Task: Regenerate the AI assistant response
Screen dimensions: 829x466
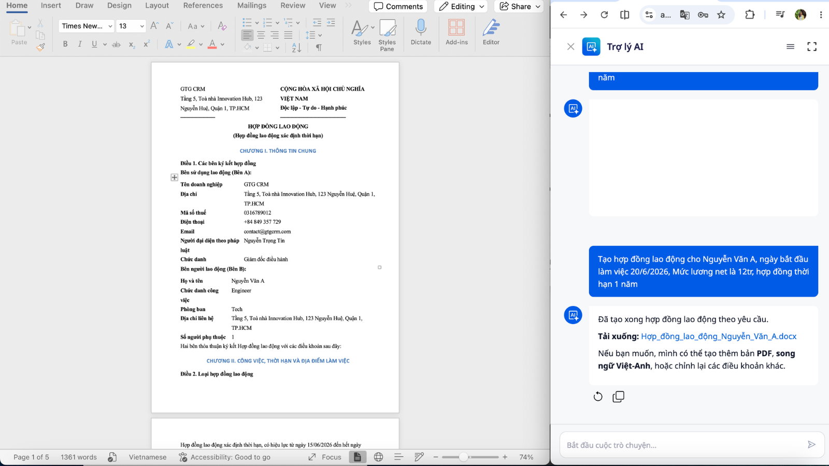Action: point(598,397)
